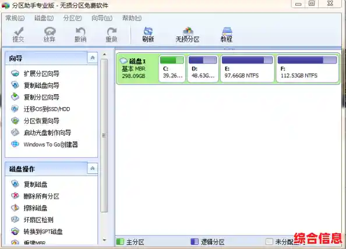Click the 复制磁盘 icon under 磁盘操作
This screenshot has width=346, height=249.
15,184
